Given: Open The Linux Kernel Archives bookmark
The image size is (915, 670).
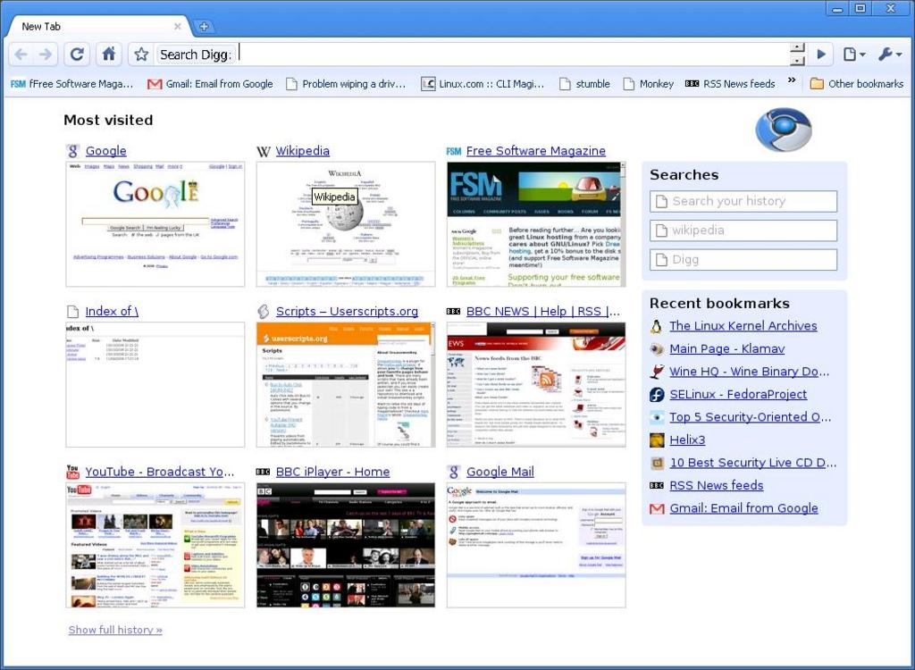Looking at the screenshot, I should 743,326.
